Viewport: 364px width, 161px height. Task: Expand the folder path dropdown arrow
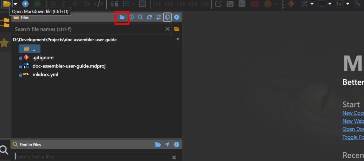178,39
